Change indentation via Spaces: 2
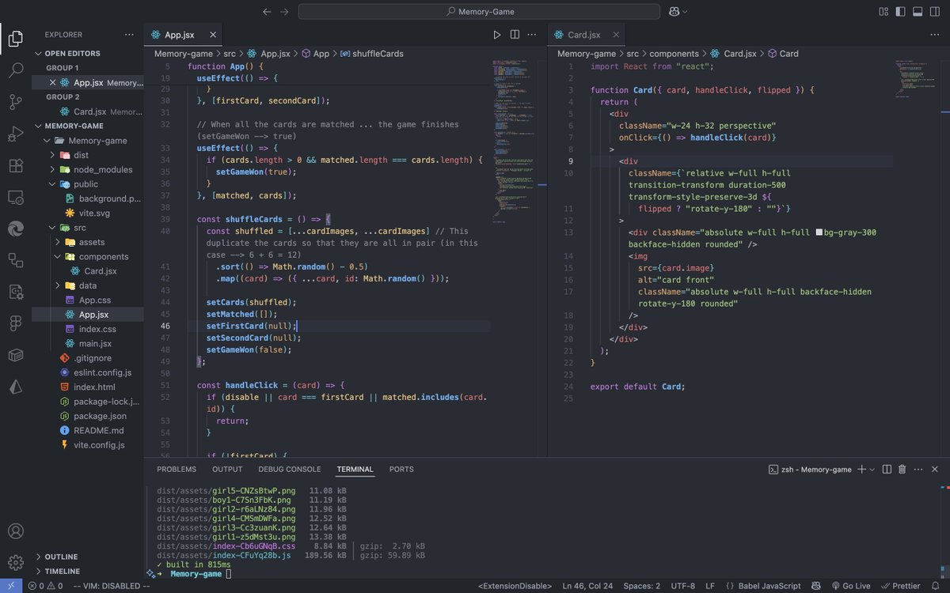This screenshot has width=950, height=593. tap(641, 586)
